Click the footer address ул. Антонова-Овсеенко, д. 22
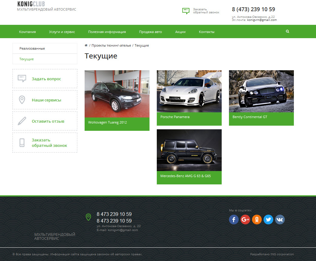Screen dimensions: 316x261 [x=119, y=226]
